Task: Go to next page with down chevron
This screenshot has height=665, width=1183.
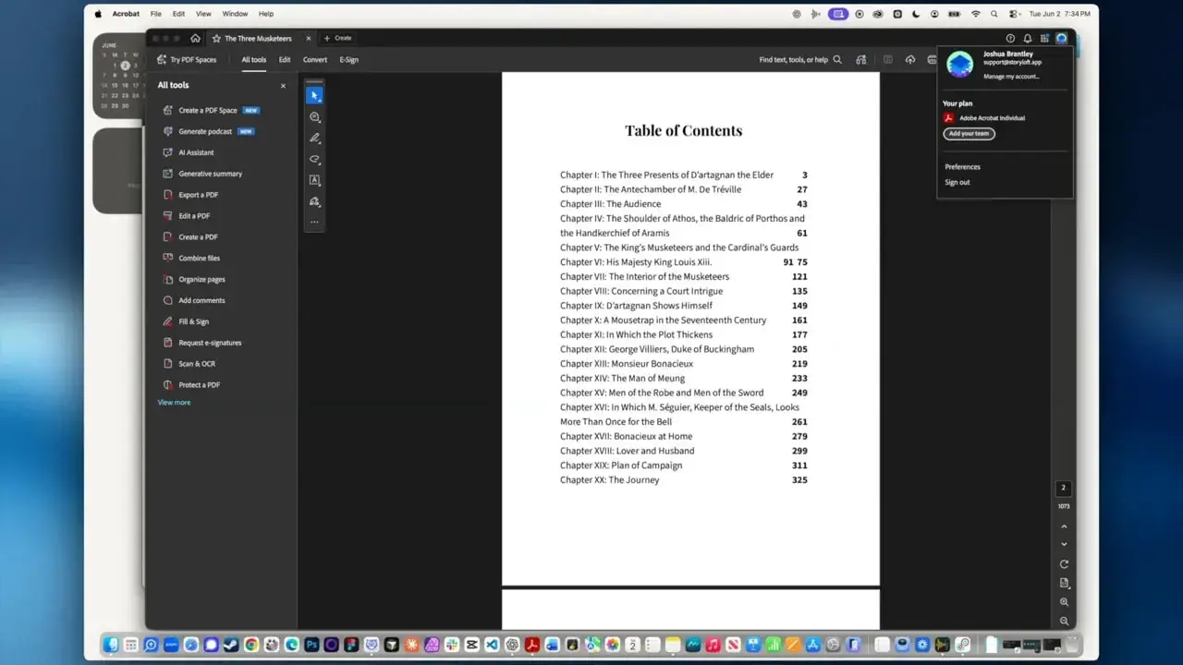Action: [1064, 545]
